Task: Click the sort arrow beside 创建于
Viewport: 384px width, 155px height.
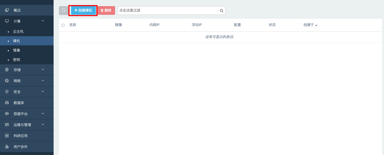Action: pos(316,25)
